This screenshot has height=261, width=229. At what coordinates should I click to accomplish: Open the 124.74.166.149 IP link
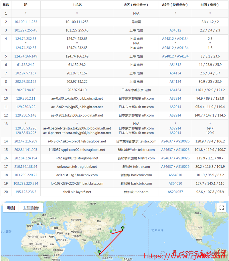(x=26, y=56)
